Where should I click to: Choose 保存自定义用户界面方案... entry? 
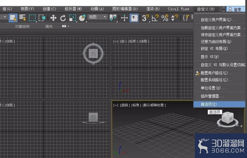point(219,35)
